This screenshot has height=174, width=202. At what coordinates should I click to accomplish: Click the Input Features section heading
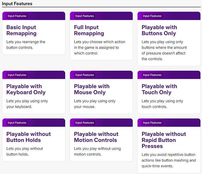click(x=17, y=3)
